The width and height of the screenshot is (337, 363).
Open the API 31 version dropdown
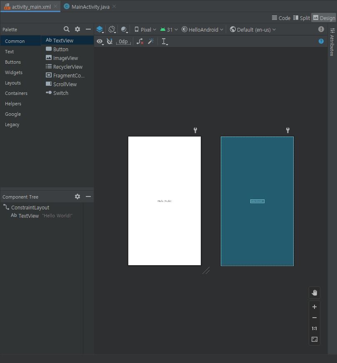click(x=169, y=30)
